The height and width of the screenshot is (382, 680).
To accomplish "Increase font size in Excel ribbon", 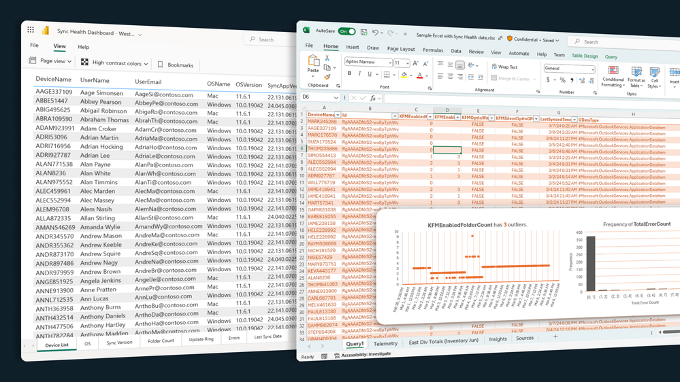I will pos(415,63).
